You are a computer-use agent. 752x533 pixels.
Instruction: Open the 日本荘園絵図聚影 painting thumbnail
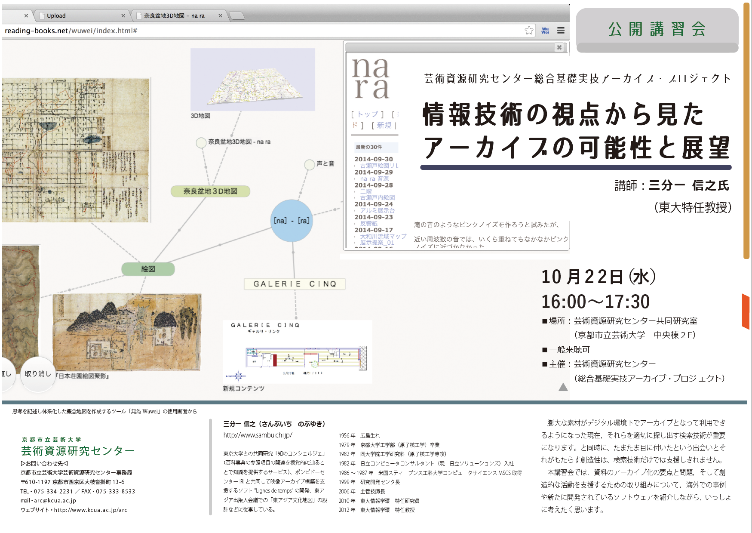click(127, 332)
